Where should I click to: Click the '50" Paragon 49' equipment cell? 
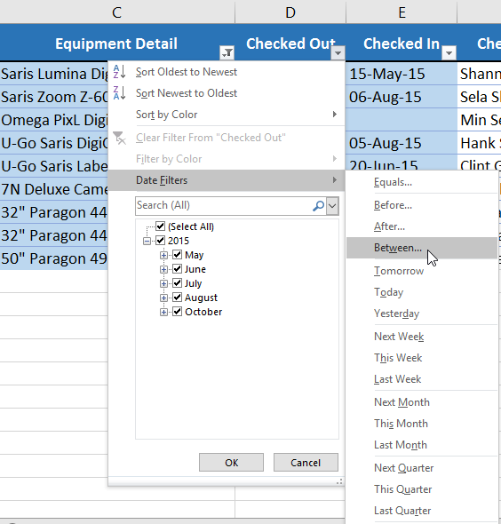click(x=54, y=258)
